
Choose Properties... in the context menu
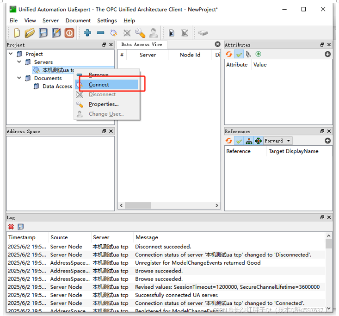tap(107, 104)
